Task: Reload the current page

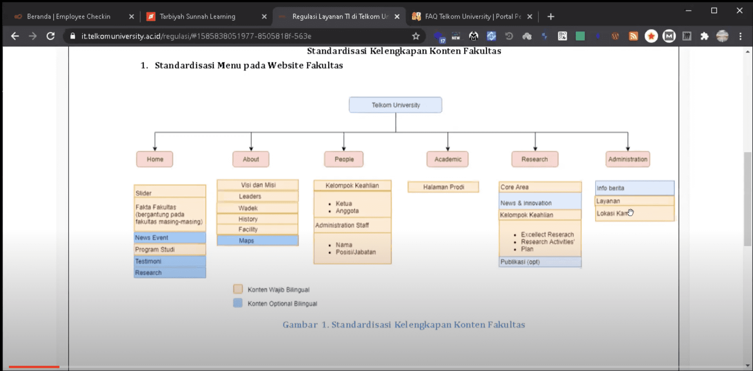Action: (x=51, y=36)
